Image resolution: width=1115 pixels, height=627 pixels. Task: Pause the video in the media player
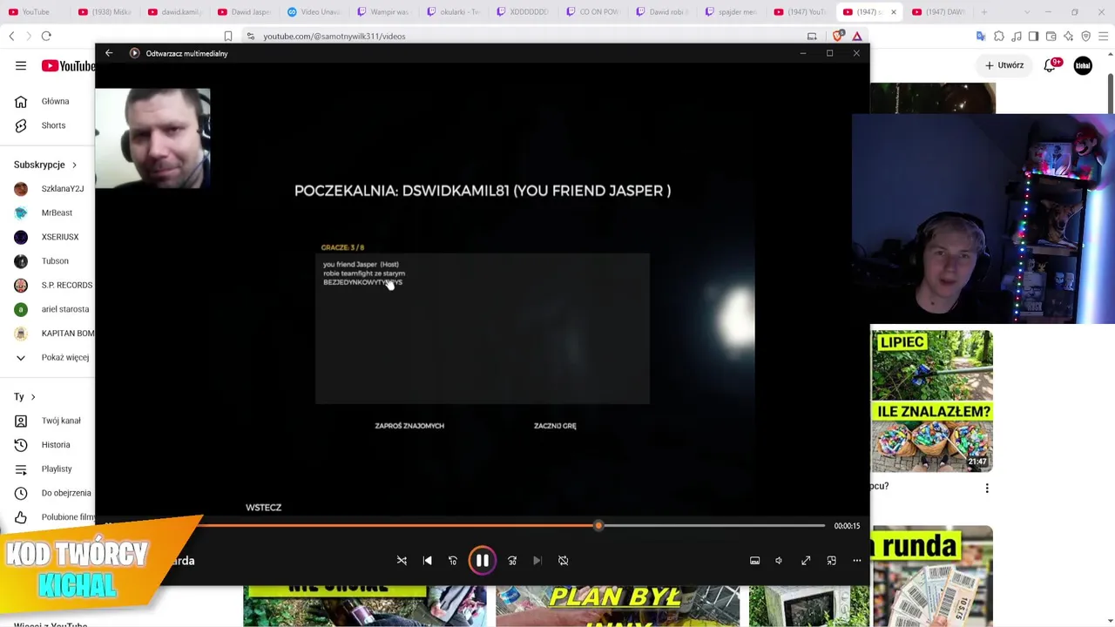482,561
